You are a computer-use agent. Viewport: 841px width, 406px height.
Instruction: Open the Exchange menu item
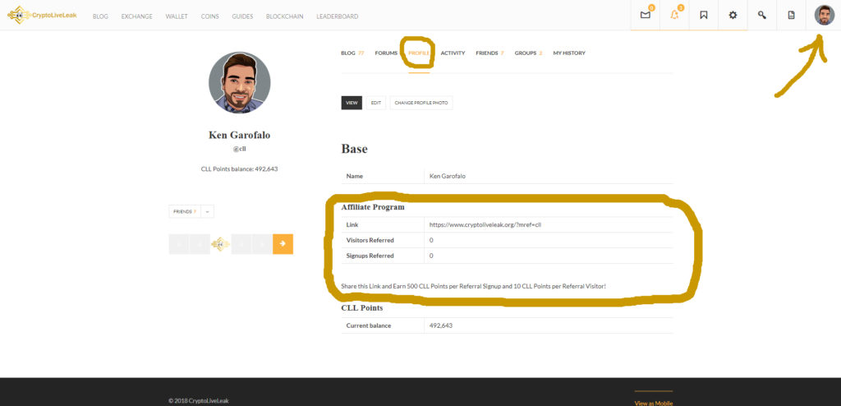click(137, 16)
